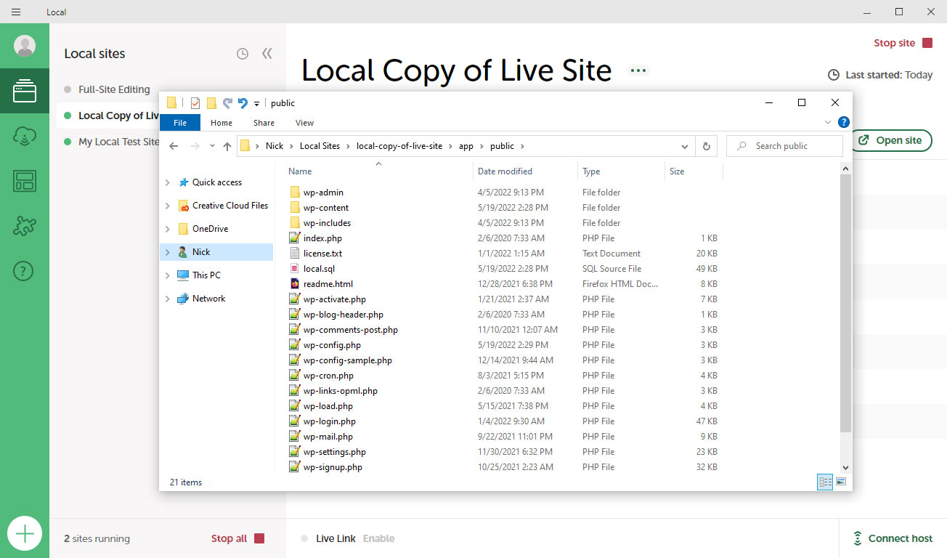The image size is (947, 558).
Task: Go up one folder level
Action: (x=227, y=146)
